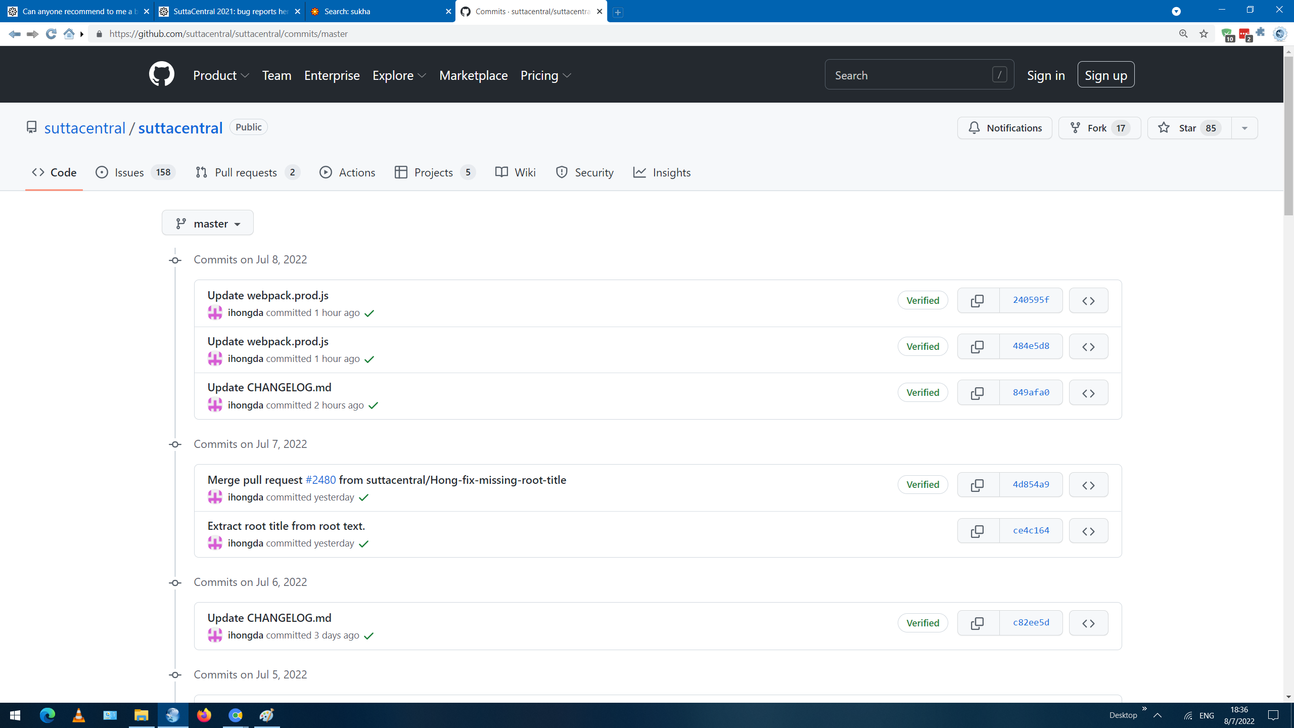Open browser extensions puzzle icon

pyautogui.click(x=1261, y=32)
